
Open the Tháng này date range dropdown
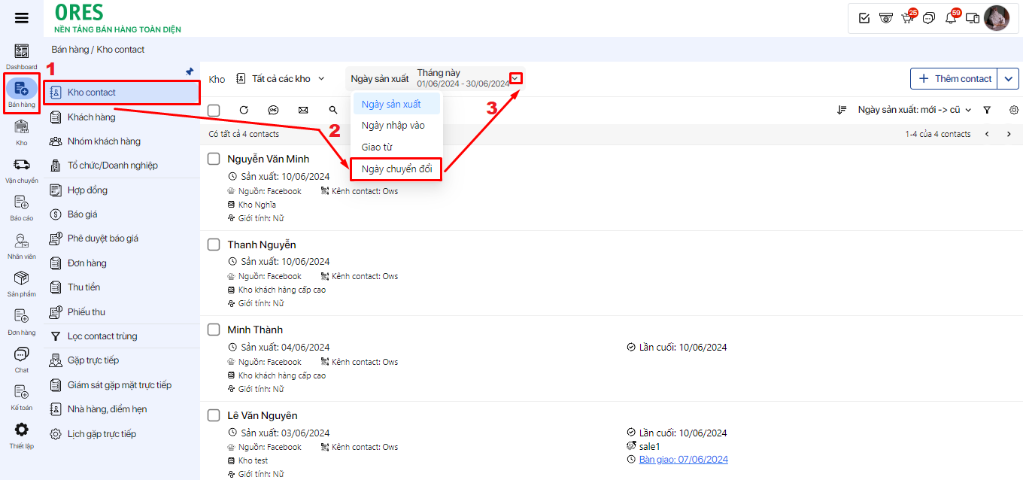pyautogui.click(x=516, y=78)
